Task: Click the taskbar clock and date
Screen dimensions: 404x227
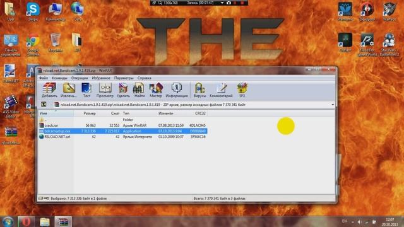Action: coord(390,222)
